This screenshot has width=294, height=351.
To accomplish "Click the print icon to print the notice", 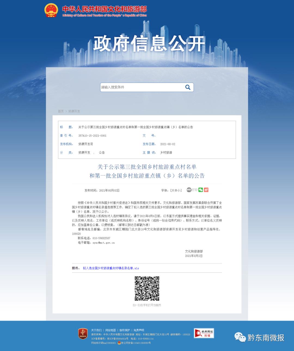I will tap(189, 190).
